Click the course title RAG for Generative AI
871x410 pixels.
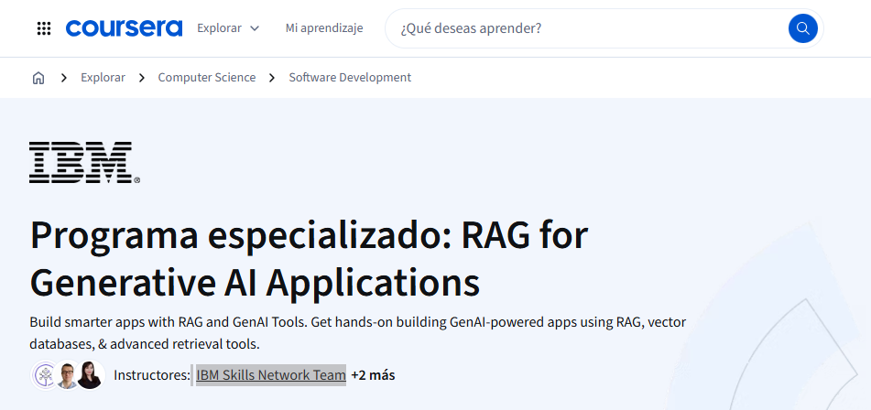point(309,259)
